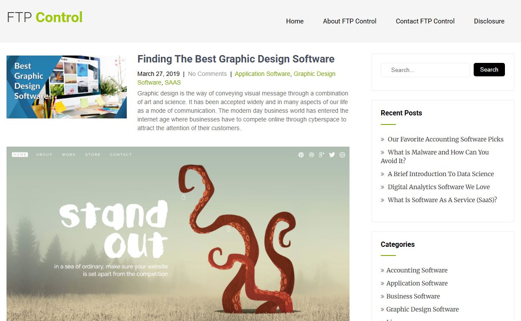Select the Application Software category in the sidebar
Viewport: 521px width, 321px height.
click(417, 283)
